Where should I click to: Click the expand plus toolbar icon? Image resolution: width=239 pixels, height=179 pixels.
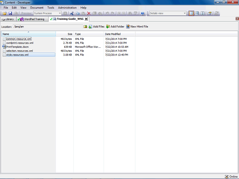click(119, 13)
